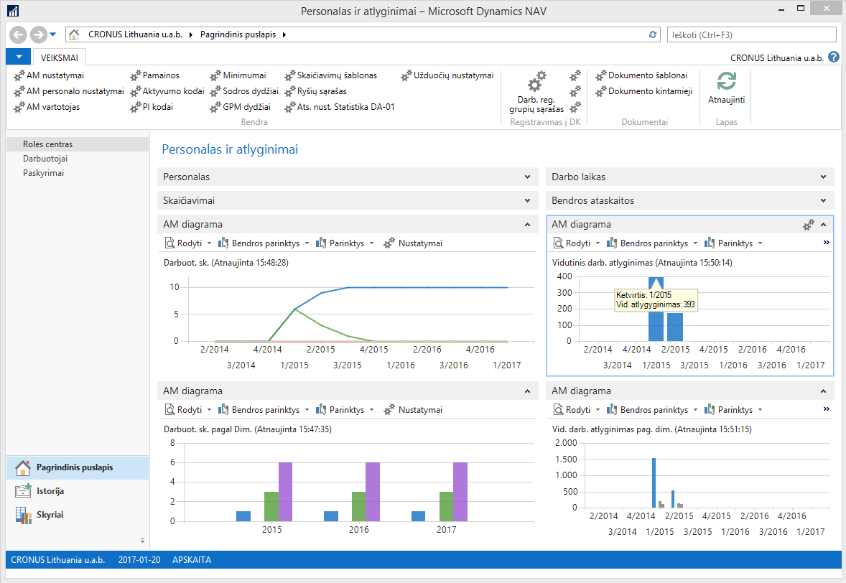
Task: Open Help with the question mark icon
Action: click(x=834, y=57)
